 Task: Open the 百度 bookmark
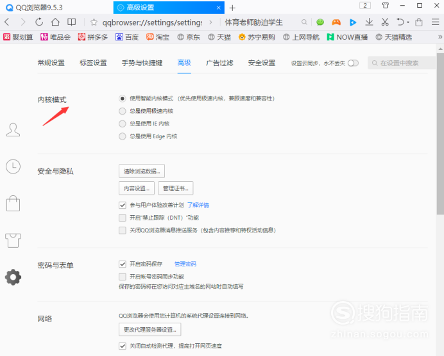127,37
